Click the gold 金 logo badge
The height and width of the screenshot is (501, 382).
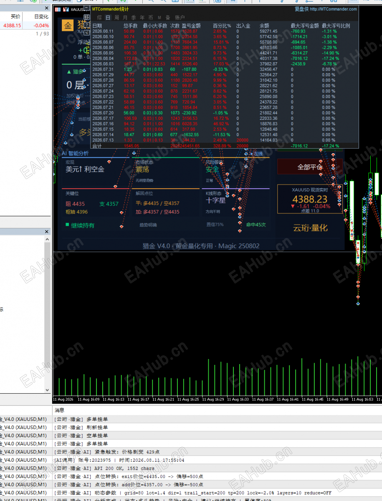[68, 25]
